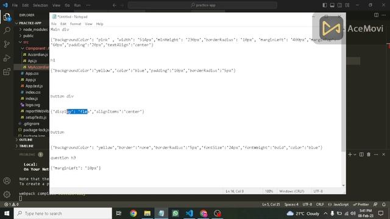Open Notepad Edit menu

pos(63,24)
